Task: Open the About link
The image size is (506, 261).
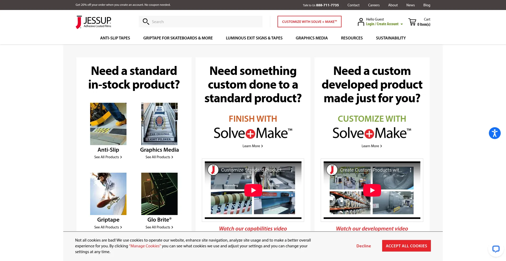Action: [393, 5]
